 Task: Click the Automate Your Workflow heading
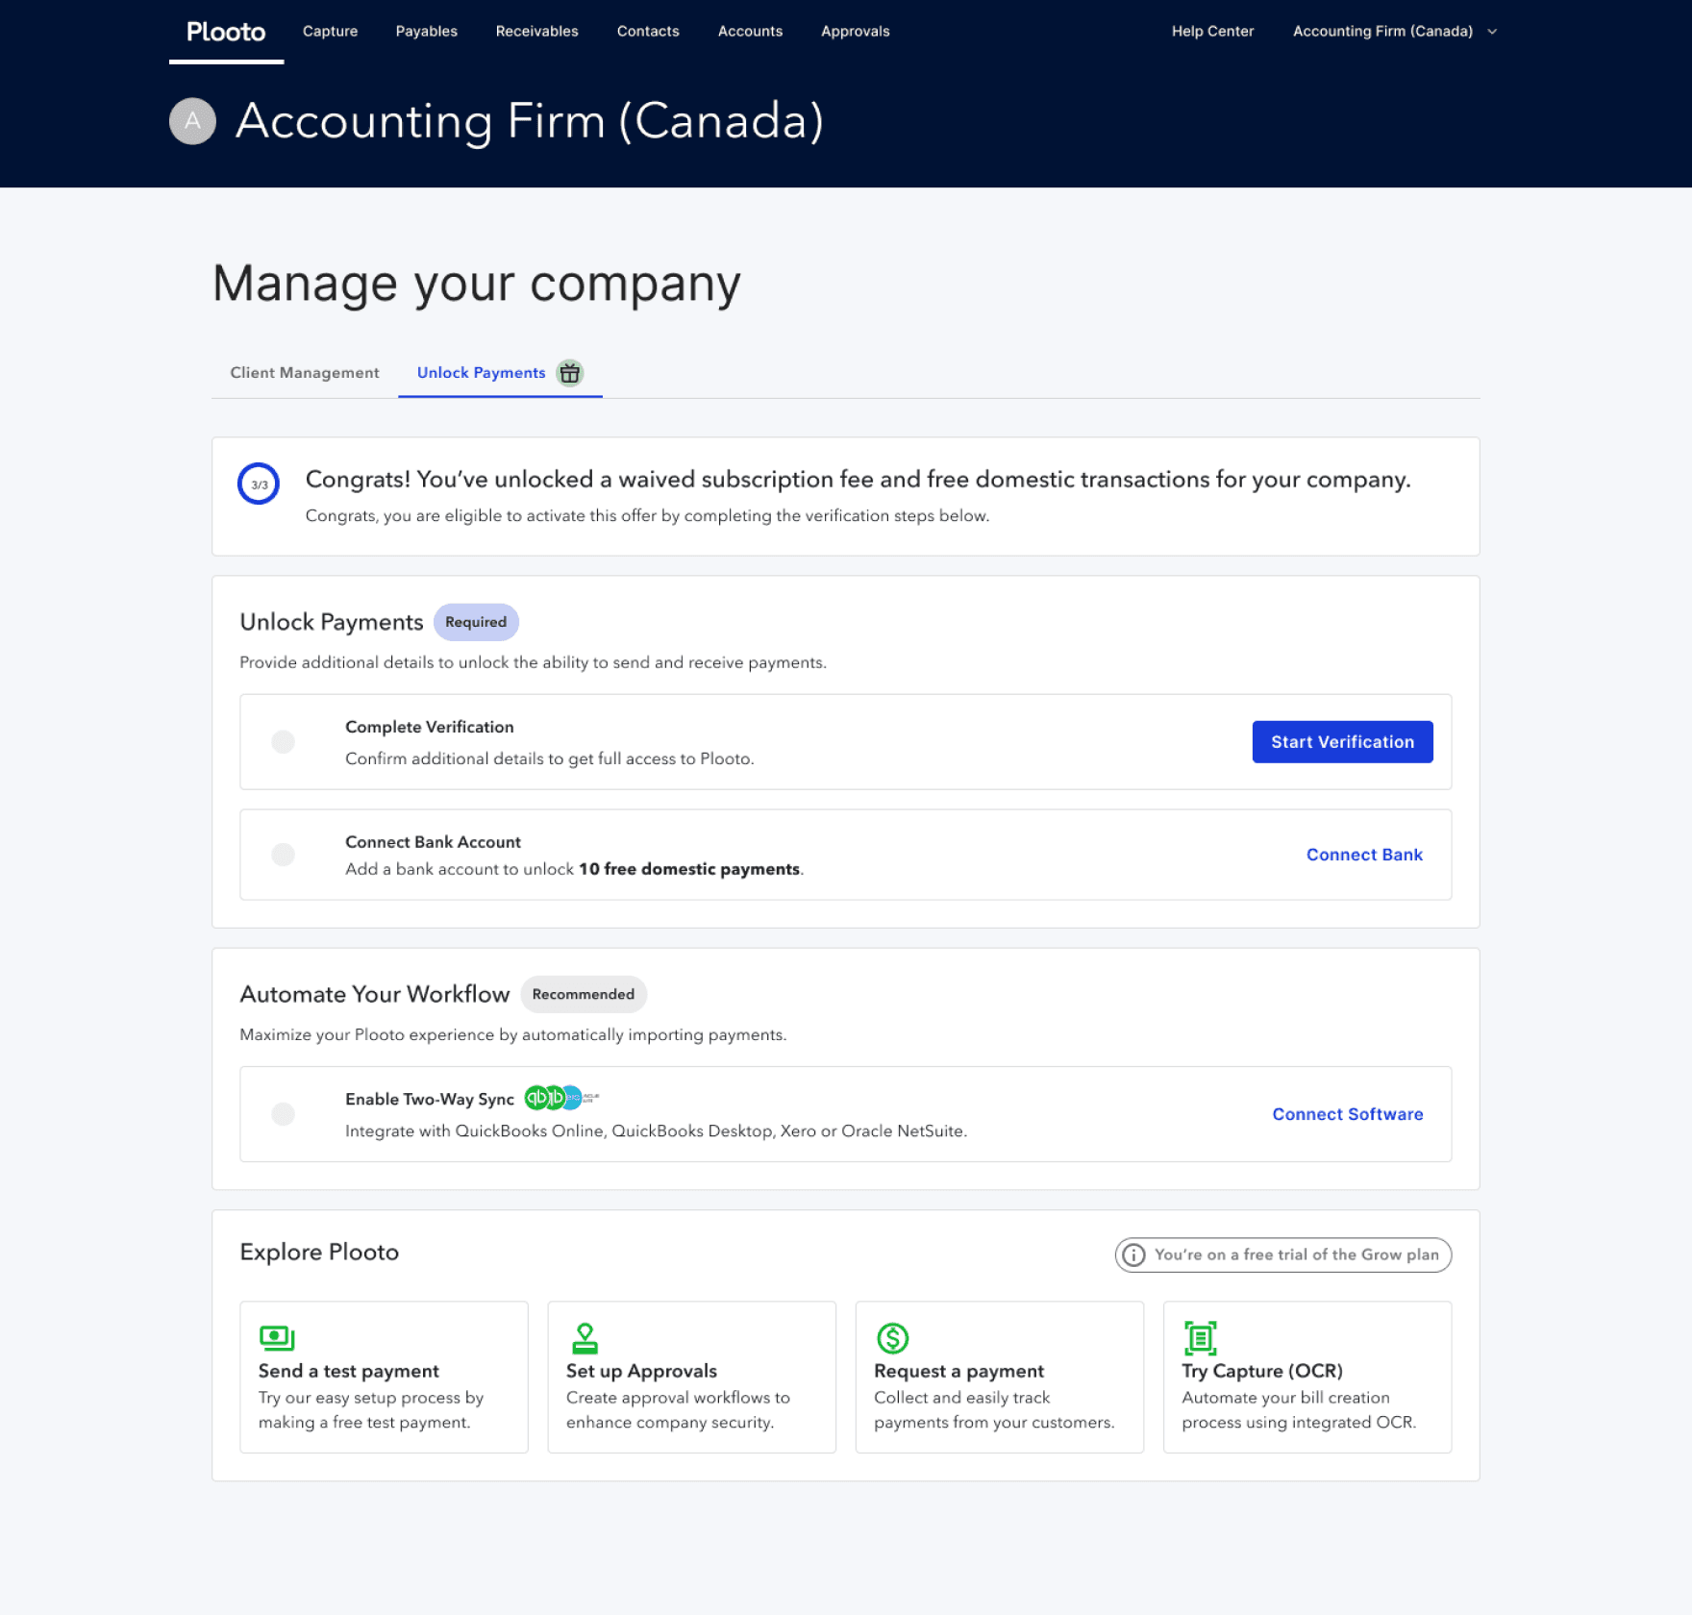click(375, 994)
